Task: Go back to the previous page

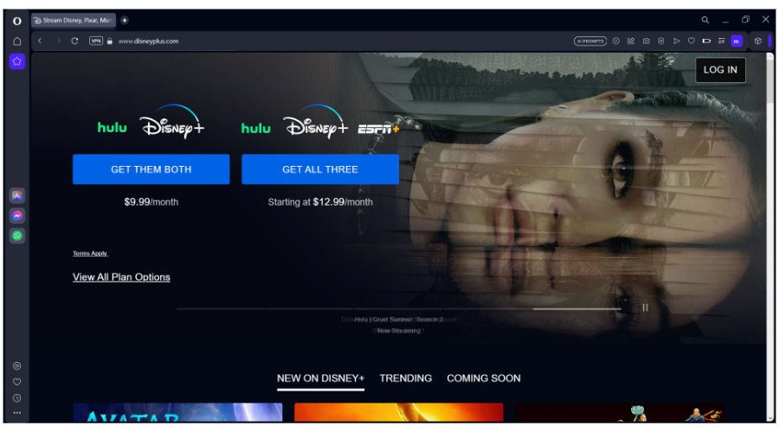Action: tap(40, 41)
